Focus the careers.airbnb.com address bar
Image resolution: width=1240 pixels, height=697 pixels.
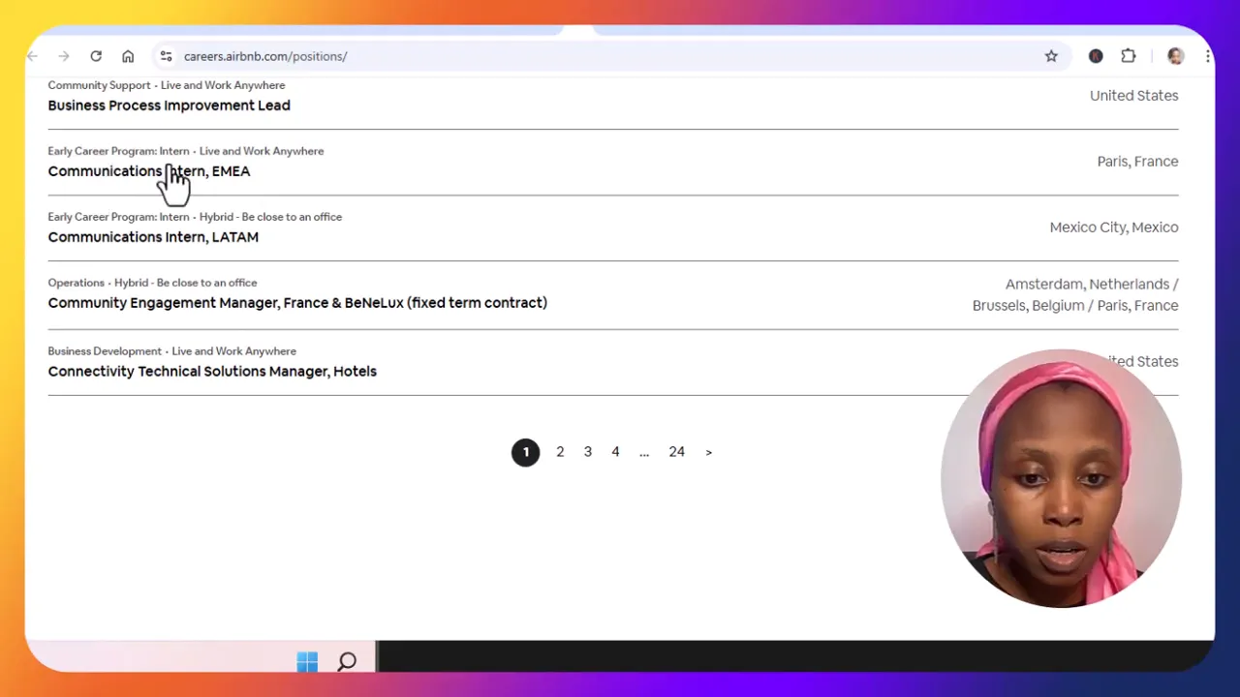point(610,56)
